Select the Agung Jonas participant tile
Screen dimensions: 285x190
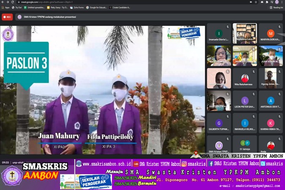271,78
